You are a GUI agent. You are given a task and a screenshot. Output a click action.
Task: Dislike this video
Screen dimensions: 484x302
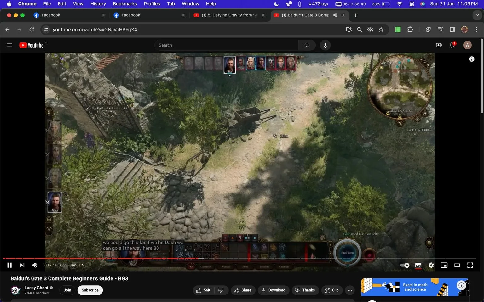point(221,290)
